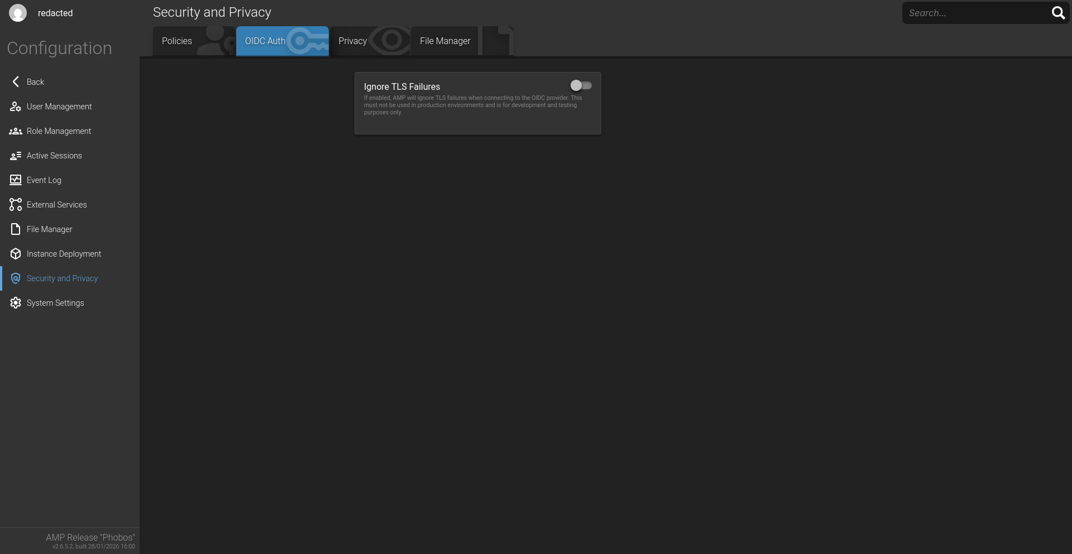
Task: Click the user avatar icon
Action: tap(18, 13)
